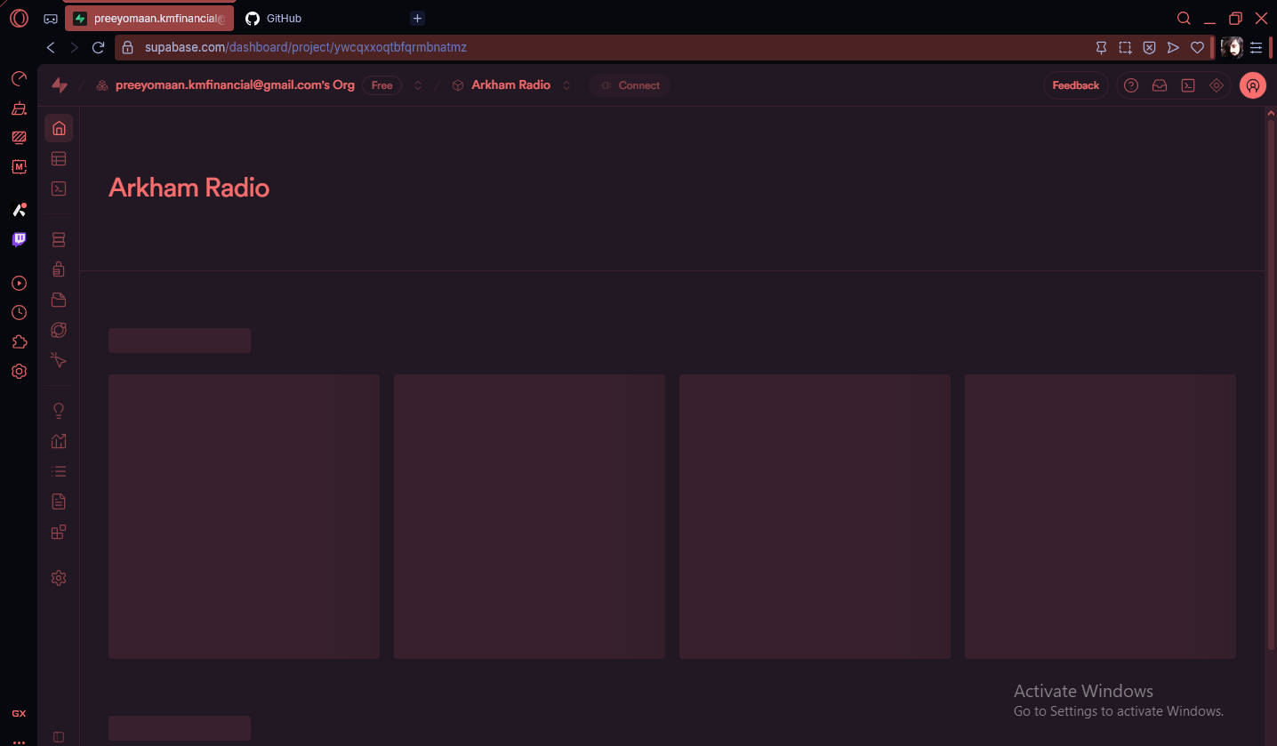
Task: Open the Twitch panel in Opera sidebar
Action: click(x=19, y=239)
